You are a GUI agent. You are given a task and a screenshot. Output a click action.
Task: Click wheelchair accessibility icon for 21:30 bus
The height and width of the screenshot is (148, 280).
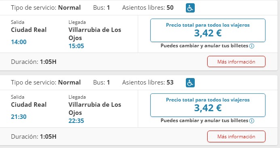pos(190,83)
